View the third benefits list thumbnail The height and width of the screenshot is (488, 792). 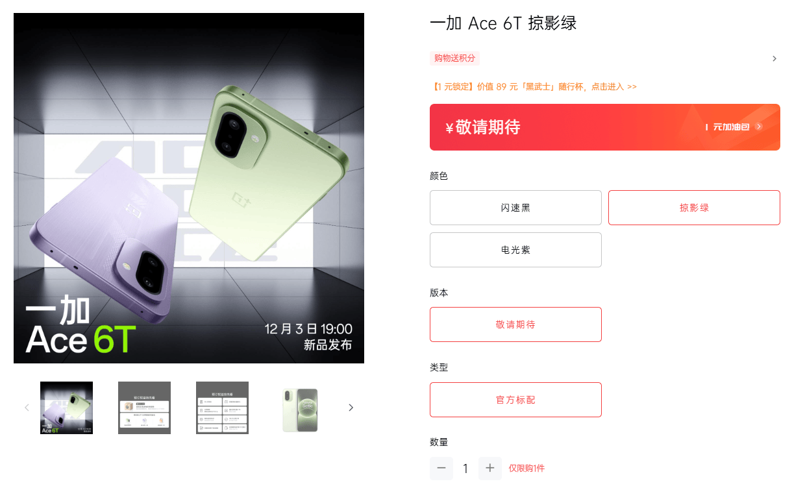(x=222, y=408)
